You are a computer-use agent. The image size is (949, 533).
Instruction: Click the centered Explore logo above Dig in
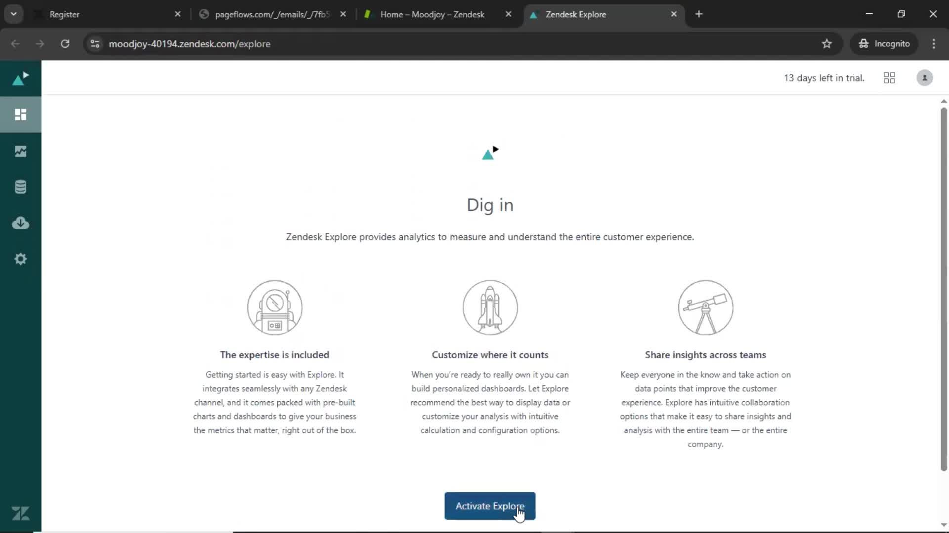point(490,153)
